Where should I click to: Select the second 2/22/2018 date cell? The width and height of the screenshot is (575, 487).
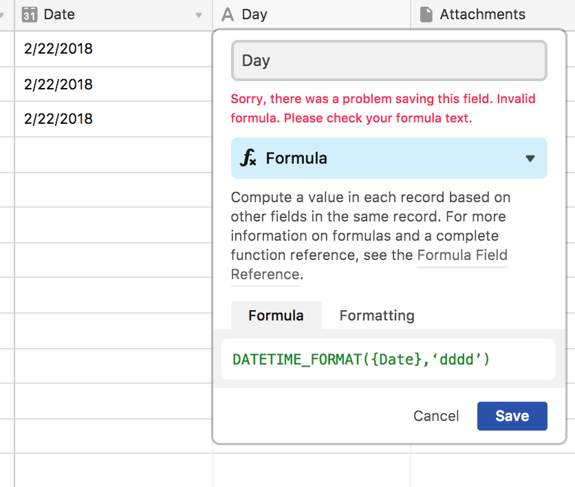tap(113, 84)
